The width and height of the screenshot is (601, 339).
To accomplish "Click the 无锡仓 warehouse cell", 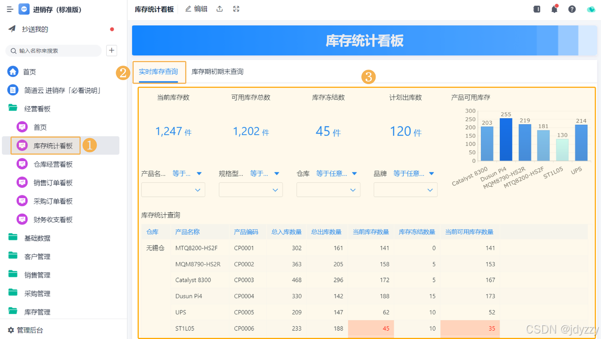I will click(155, 248).
